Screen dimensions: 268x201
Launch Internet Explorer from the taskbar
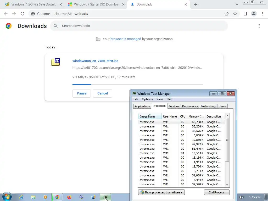point(21,197)
